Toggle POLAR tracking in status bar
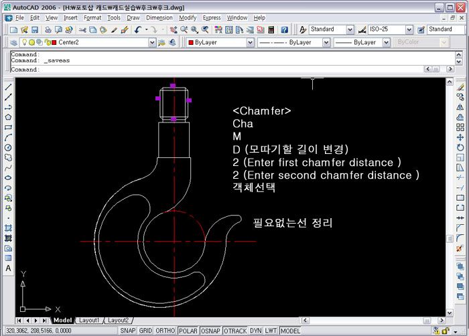 [188, 331]
